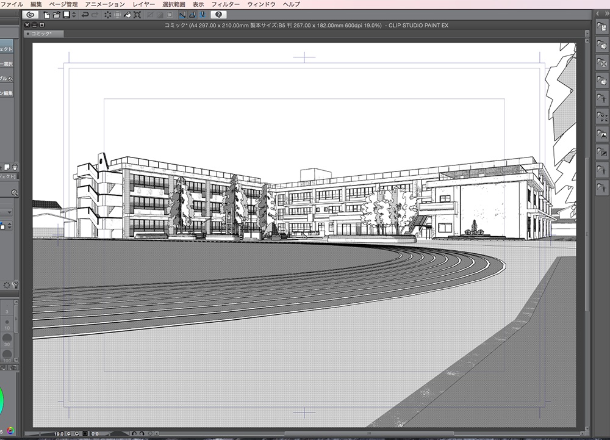This screenshot has width=610, height=440.
Task: Open the レイヤー menu
Action: click(143, 4)
